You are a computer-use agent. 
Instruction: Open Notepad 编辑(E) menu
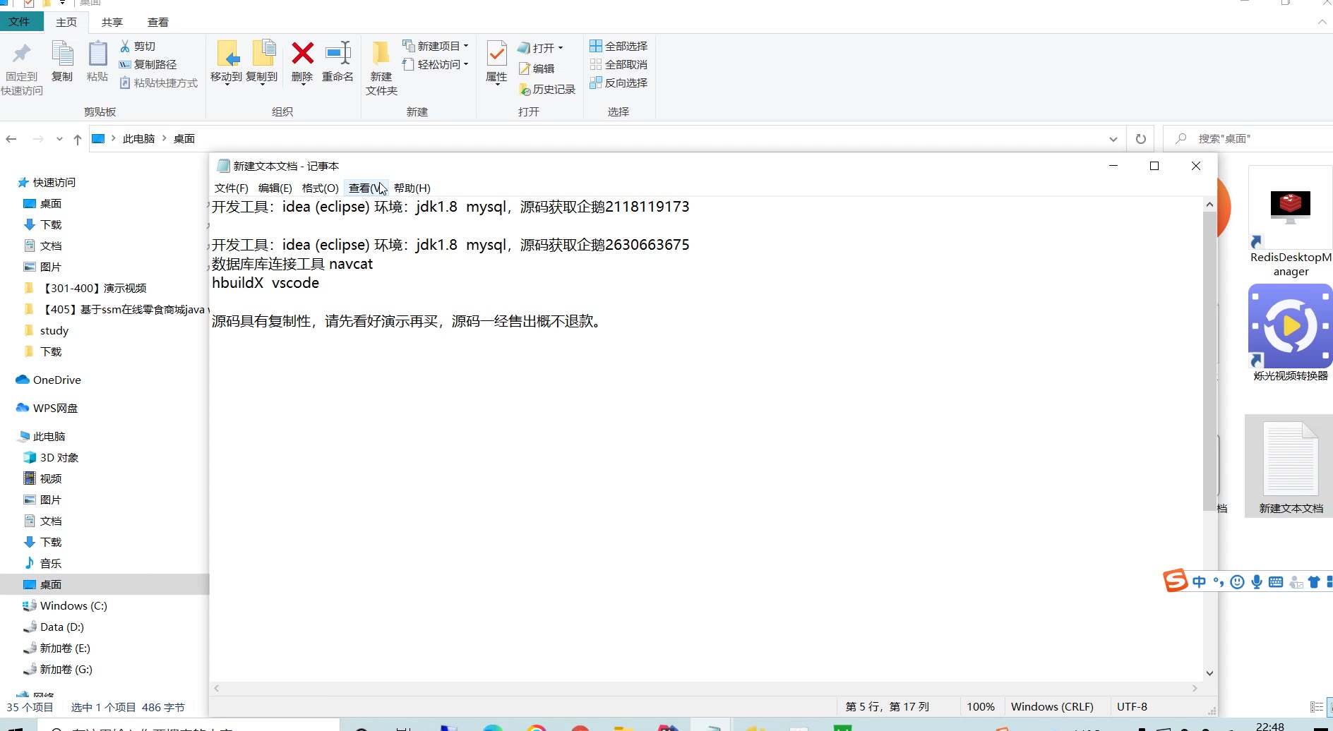(x=275, y=188)
